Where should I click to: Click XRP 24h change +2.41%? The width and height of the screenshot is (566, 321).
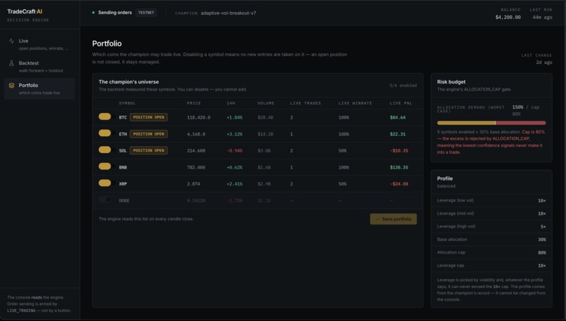(235, 184)
